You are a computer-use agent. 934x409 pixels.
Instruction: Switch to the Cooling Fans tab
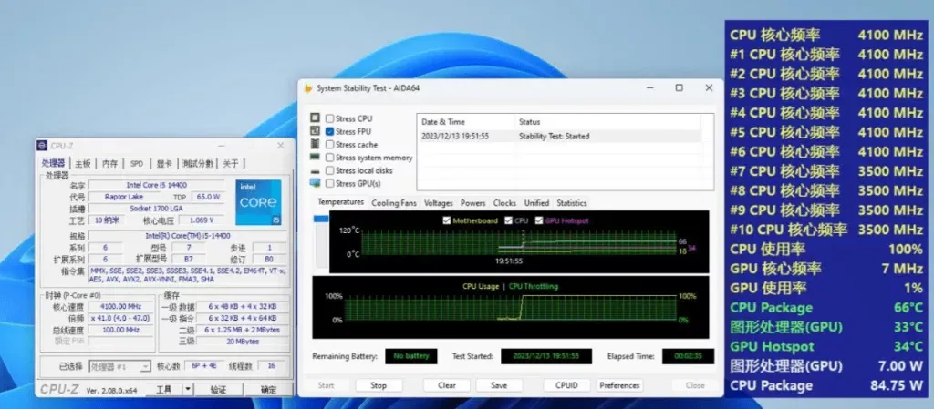(x=394, y=203)
